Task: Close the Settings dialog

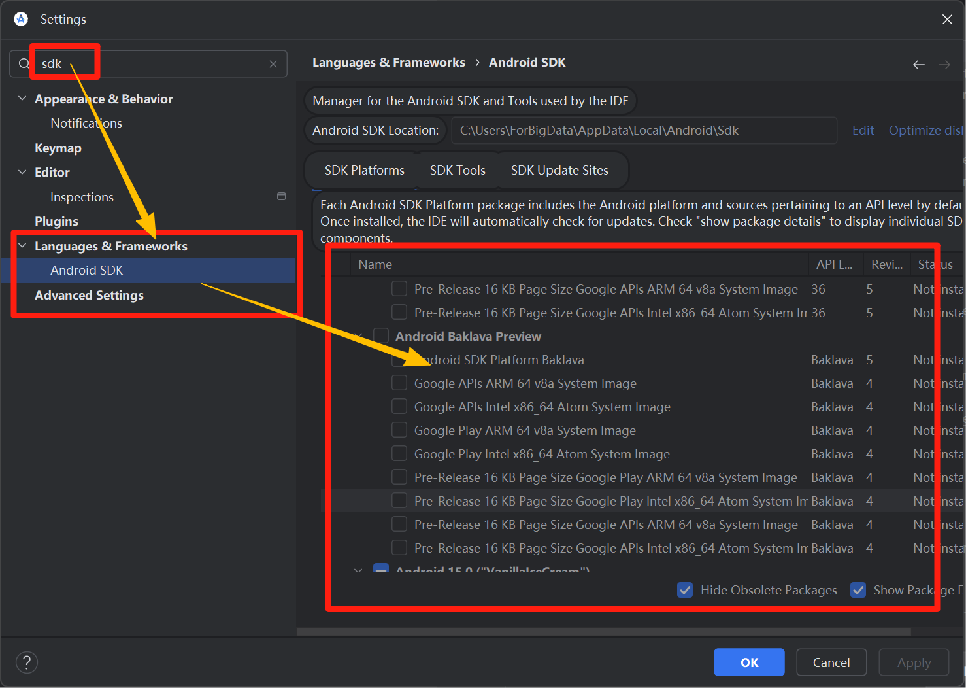Action: coord(947,20)
